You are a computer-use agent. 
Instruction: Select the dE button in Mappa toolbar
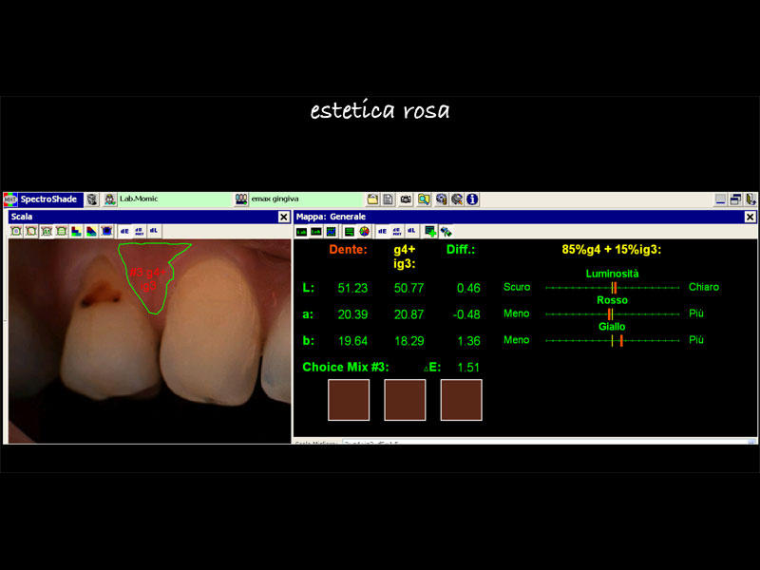pos(382,232)
